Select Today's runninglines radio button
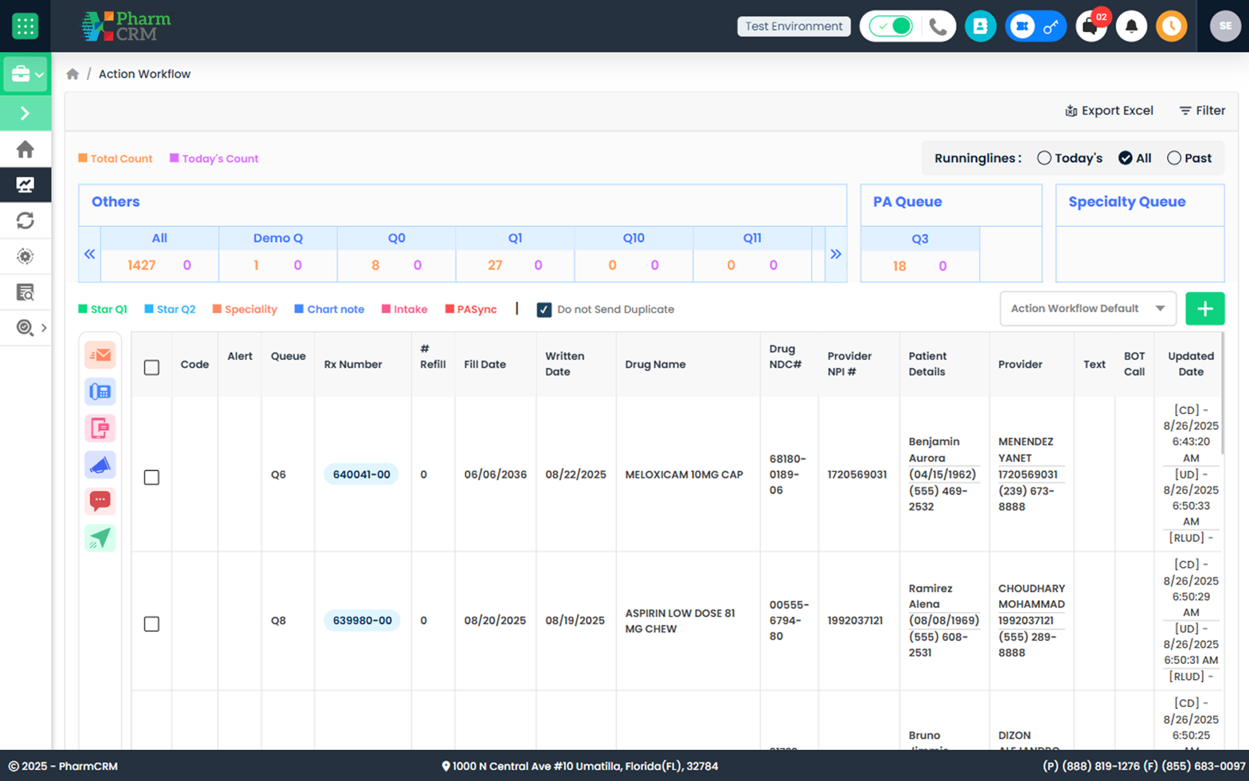Screen dimensions: 1249x781 (x=1044, y=158)
